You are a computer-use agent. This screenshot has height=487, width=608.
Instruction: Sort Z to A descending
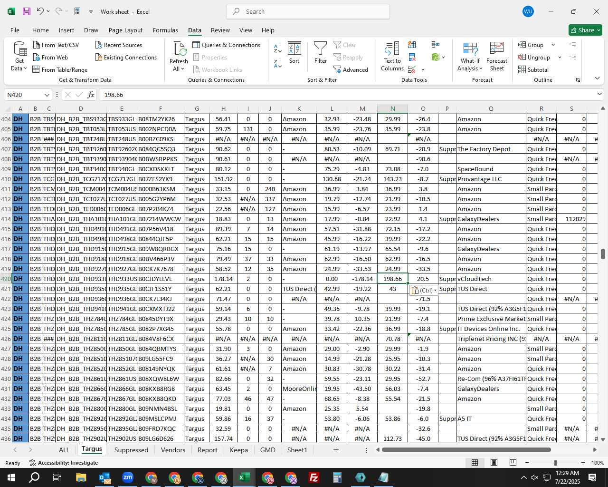point(278,63)
